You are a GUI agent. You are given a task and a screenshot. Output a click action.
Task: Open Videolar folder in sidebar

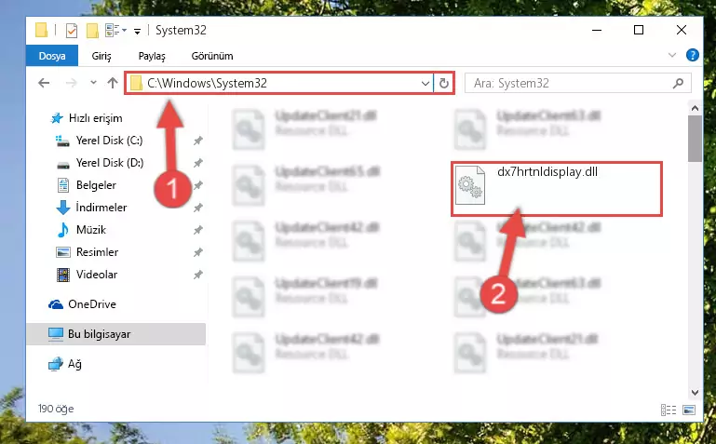(87, 275)
